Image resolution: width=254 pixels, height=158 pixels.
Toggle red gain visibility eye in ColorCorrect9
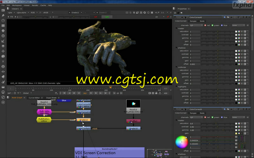(236, 137)
